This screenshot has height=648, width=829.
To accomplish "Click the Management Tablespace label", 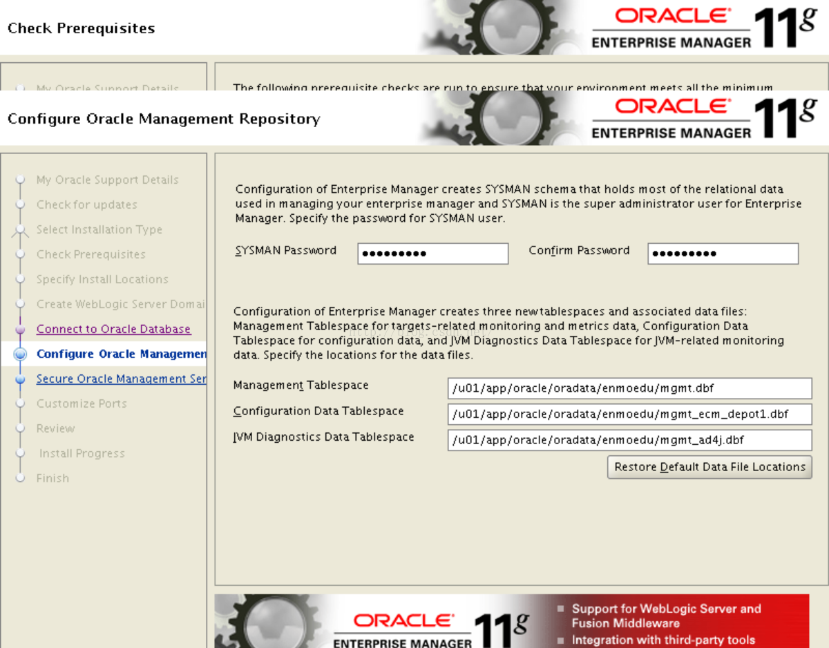I will pyautogui.click(x=301, y=385).
